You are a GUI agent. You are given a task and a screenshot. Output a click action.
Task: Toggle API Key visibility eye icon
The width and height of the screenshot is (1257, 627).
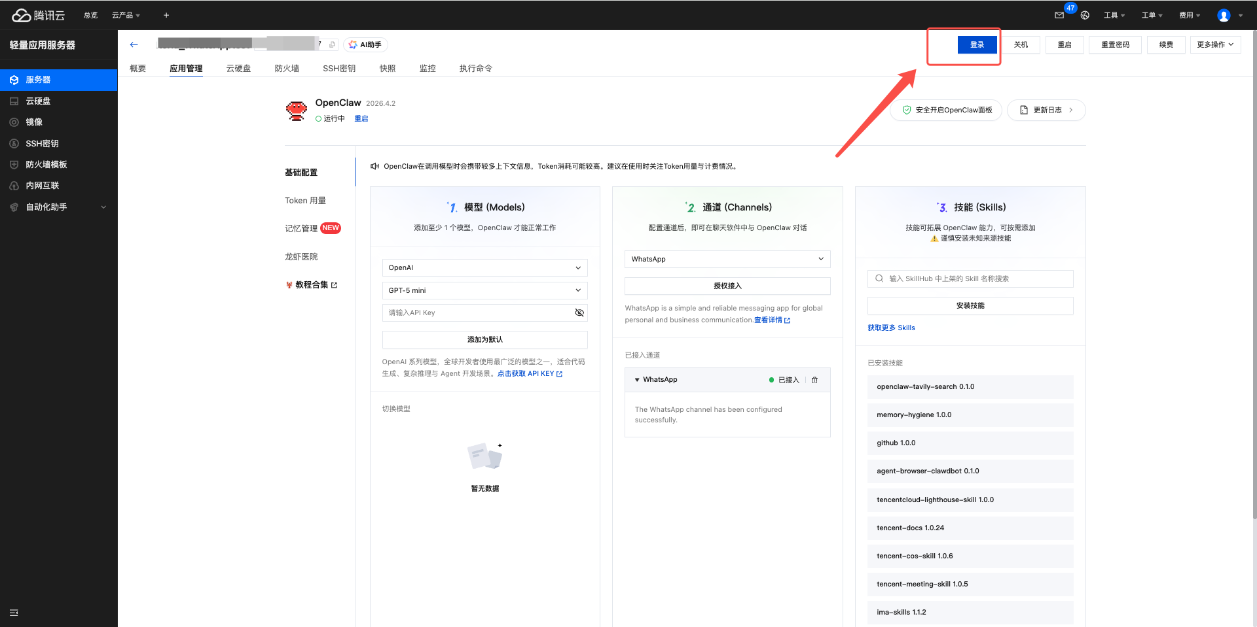pyautogui.click(x=579, y=313)
